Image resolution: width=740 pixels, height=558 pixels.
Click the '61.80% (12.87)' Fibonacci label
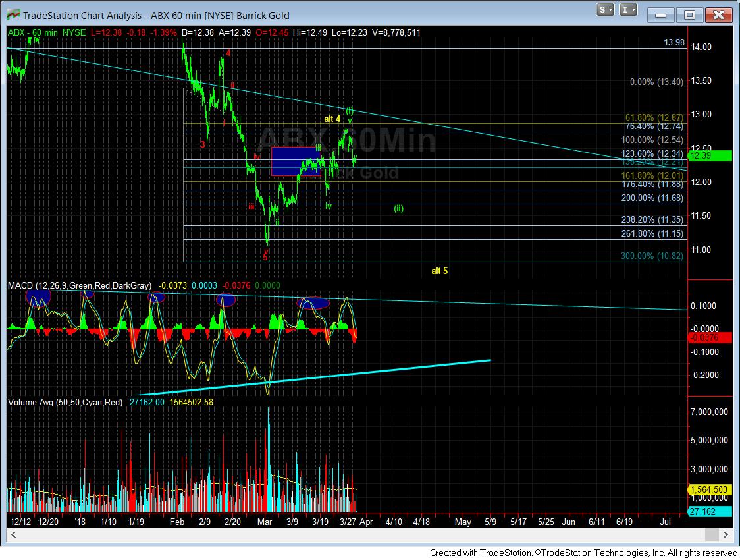(x=654, y=117)
